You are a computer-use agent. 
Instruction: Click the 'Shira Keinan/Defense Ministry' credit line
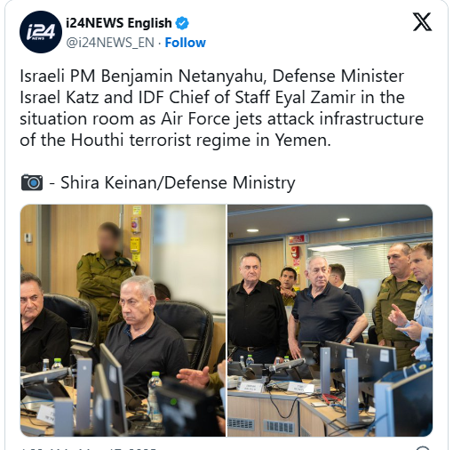pyautogui.click(x=178, y=182)
